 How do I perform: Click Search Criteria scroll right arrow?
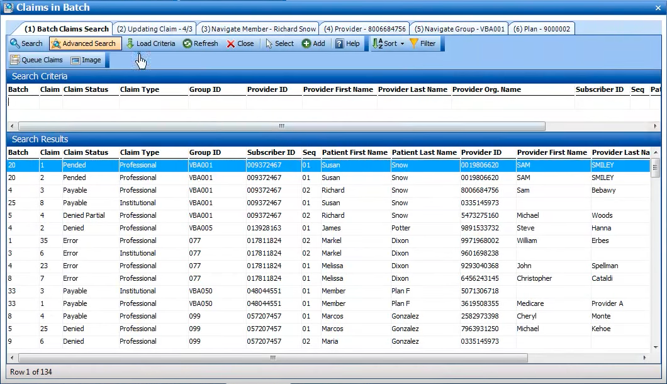point(655,126)
